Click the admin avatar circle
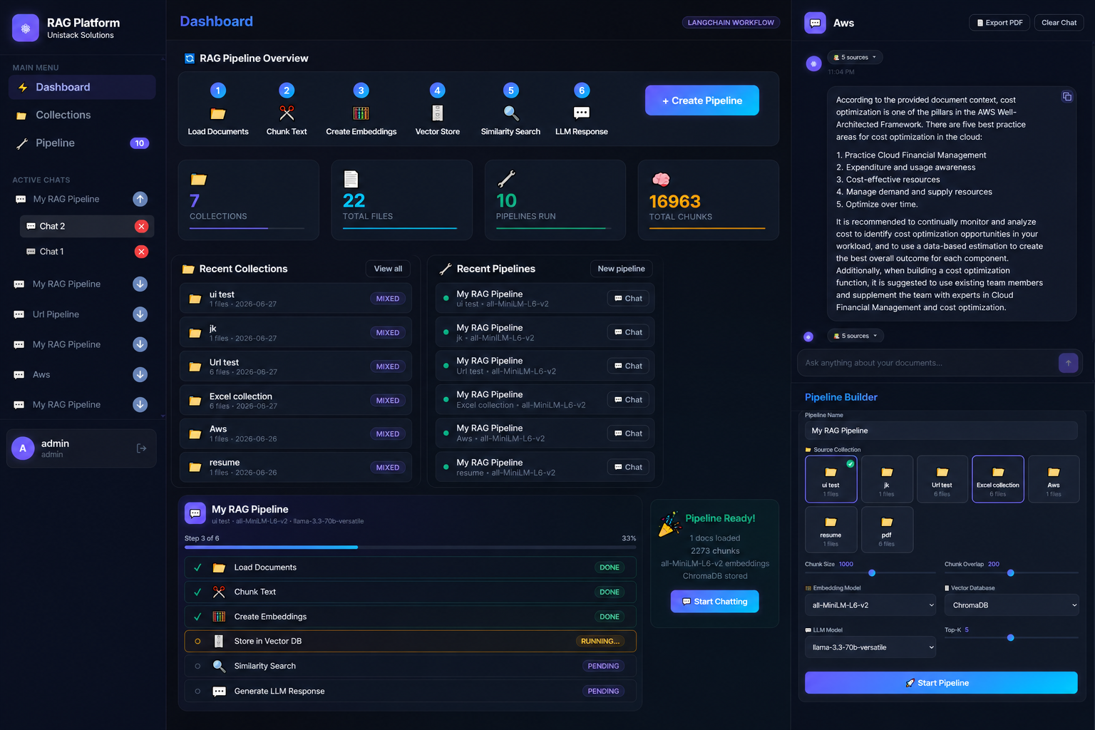Screen dimensions: 1095x730 (x=23, y=448)
